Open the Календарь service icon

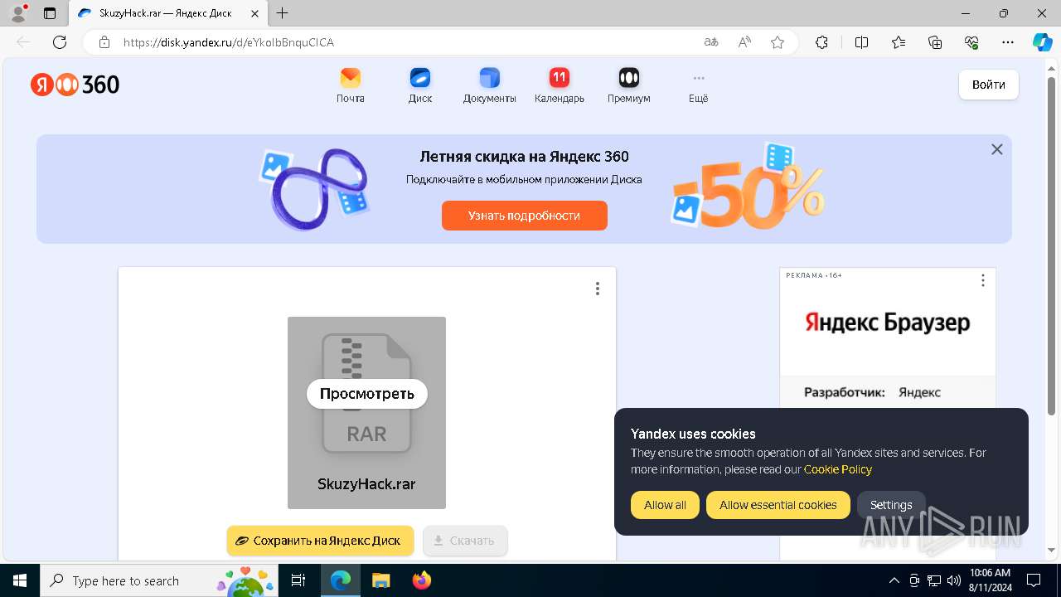click(x=560, y=85)
